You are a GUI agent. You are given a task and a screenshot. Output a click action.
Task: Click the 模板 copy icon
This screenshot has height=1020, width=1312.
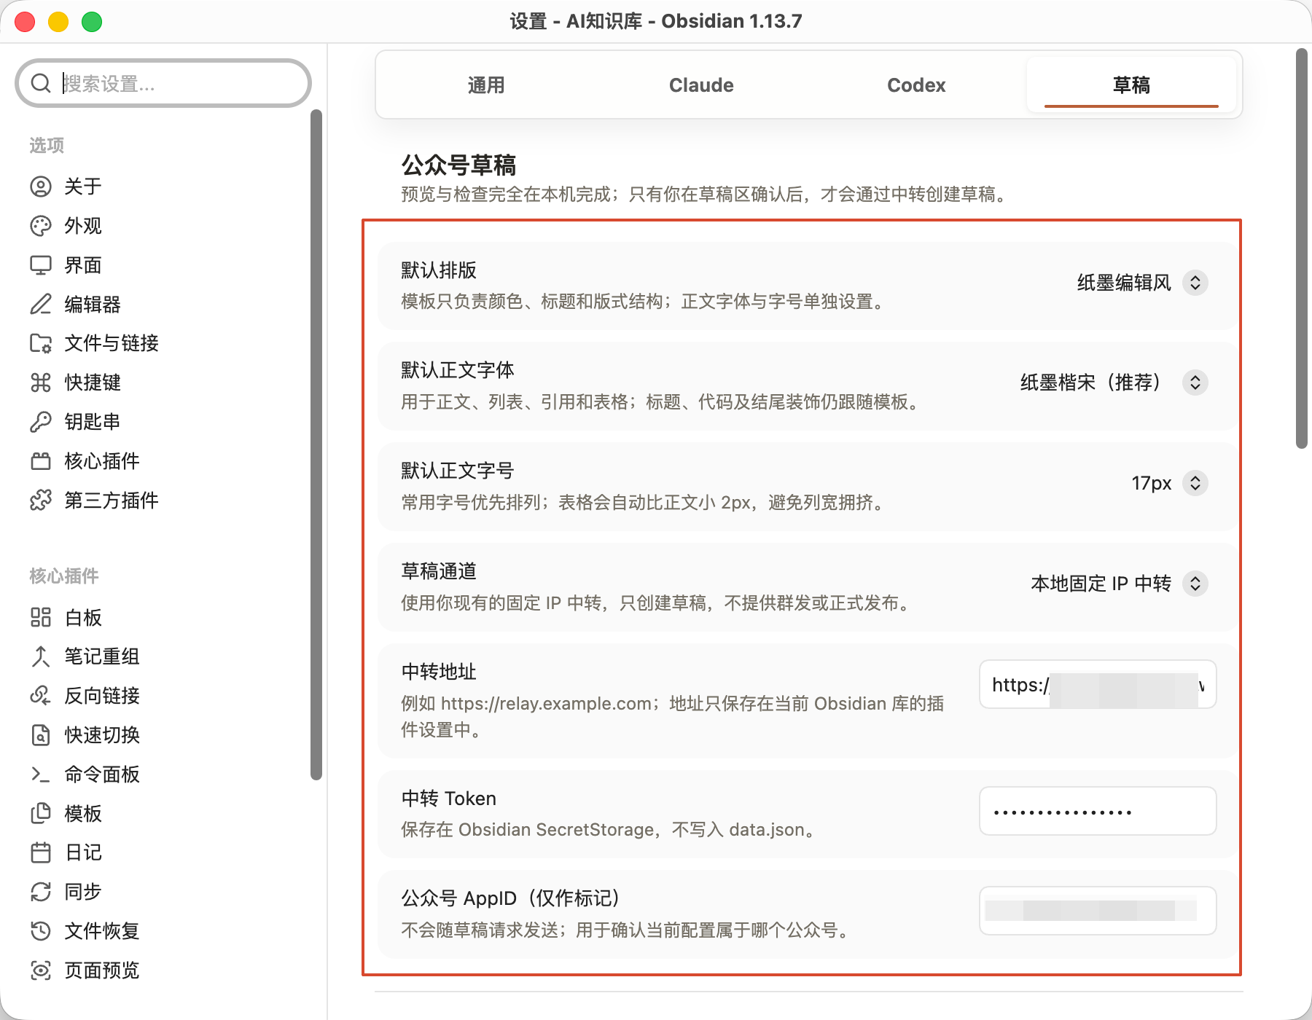[41, 814]
